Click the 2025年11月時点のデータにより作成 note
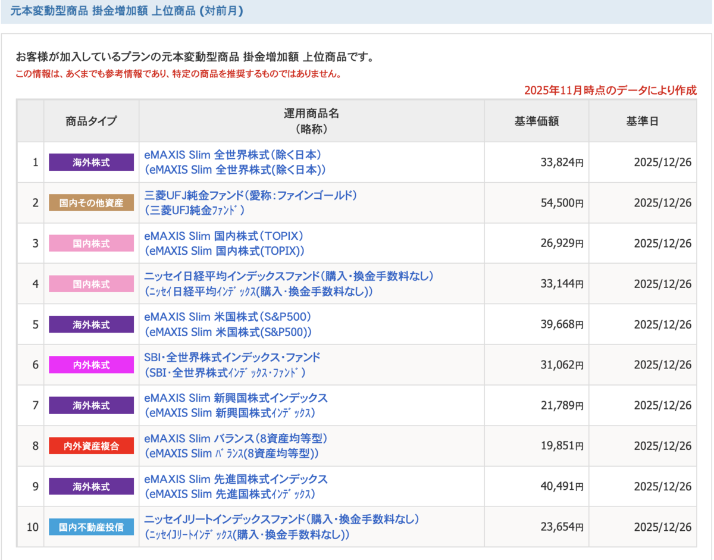 point(610,90)
